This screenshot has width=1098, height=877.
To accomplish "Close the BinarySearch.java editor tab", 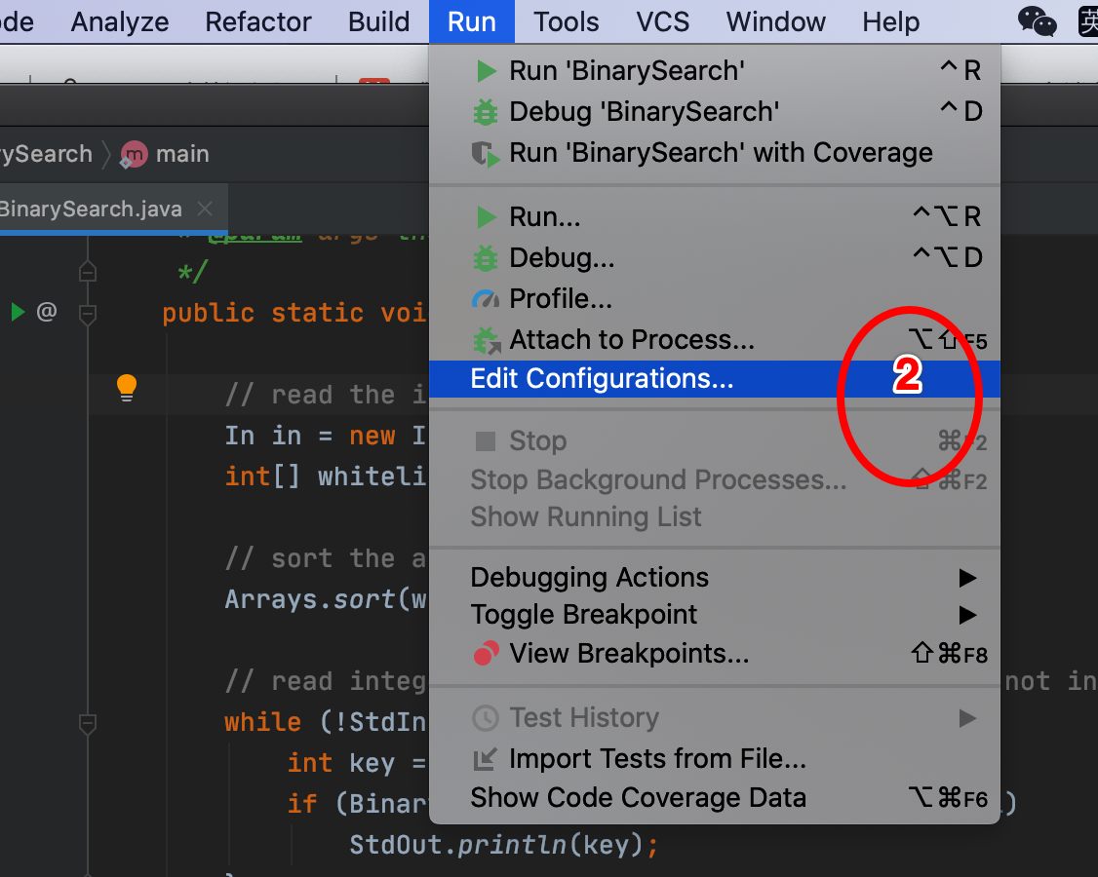I will 204,210.
